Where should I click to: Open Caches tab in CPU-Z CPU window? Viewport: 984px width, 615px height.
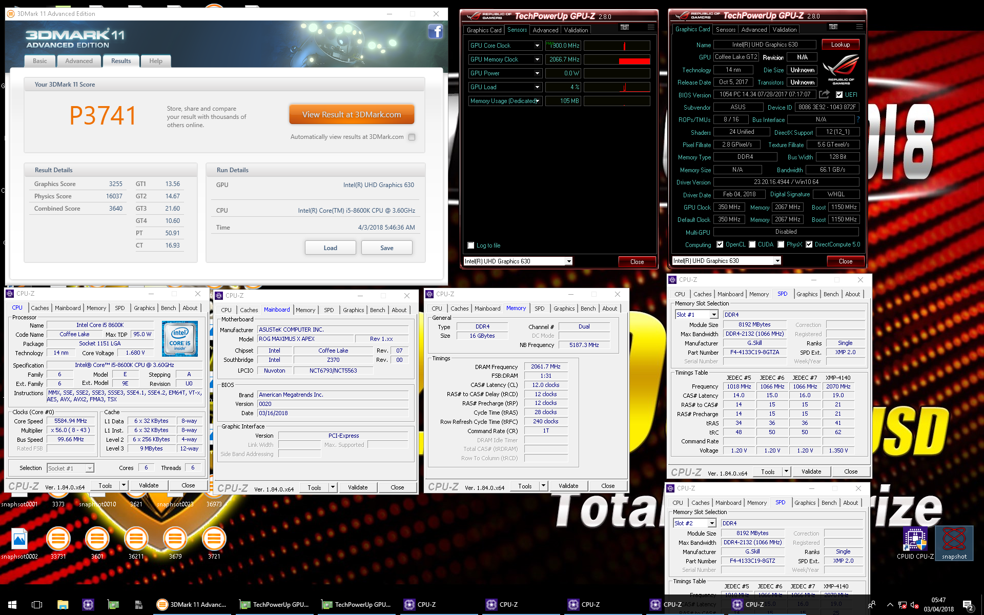pyautogui.click(x=40, y=308)
